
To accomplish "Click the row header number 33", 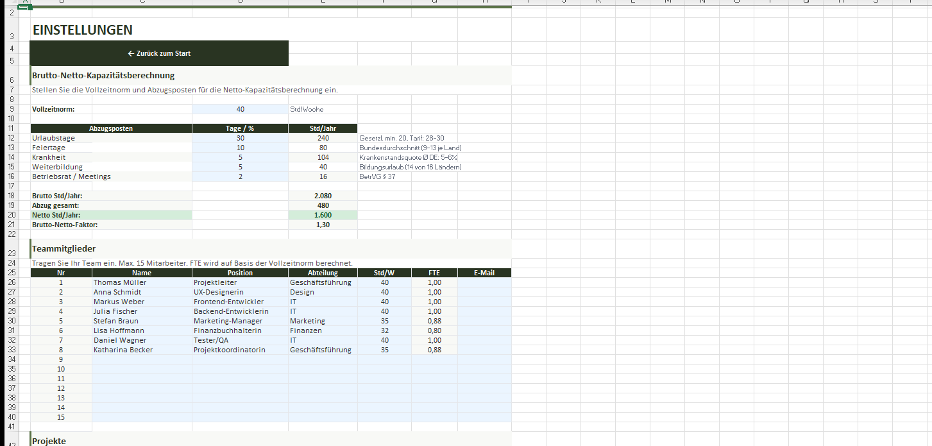I will tap(12, 350).
